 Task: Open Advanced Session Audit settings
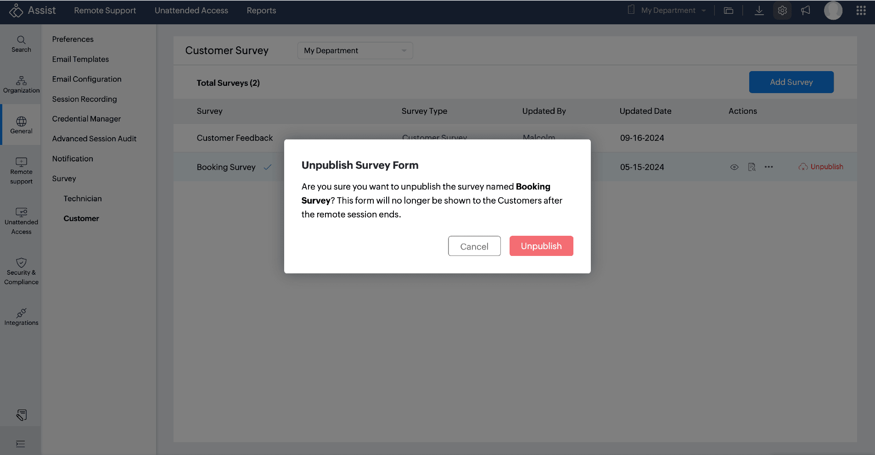pyautogui.click(x=95, y=139)
